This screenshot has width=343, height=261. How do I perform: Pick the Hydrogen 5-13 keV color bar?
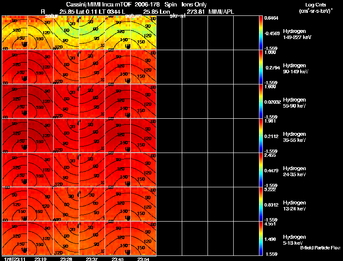pos(261,238)
